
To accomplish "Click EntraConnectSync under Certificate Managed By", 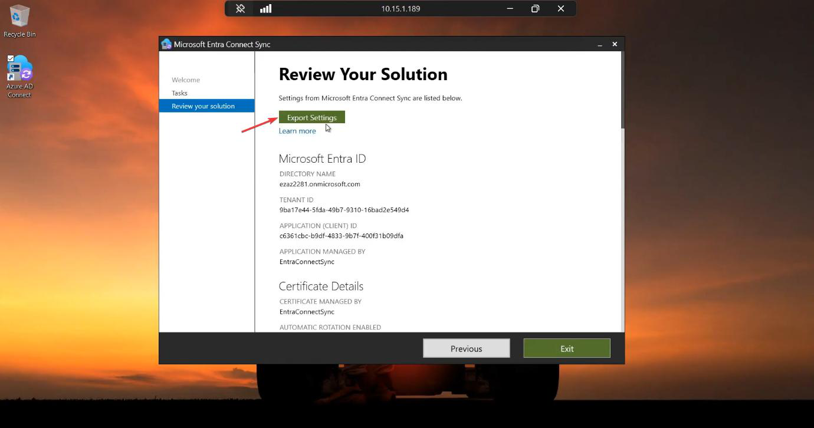I will tap(307, 312).
